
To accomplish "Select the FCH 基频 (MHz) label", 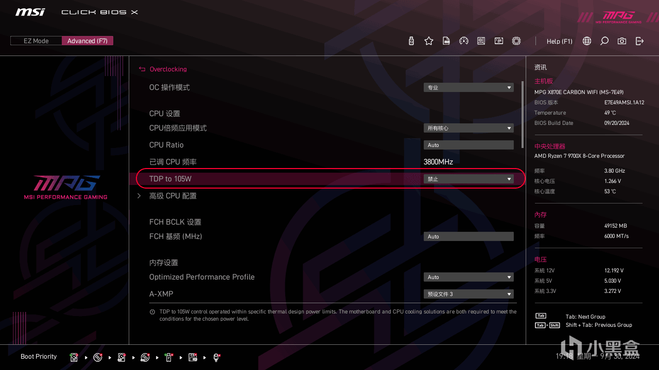I will pyautogui.click(x=176, y=236).
